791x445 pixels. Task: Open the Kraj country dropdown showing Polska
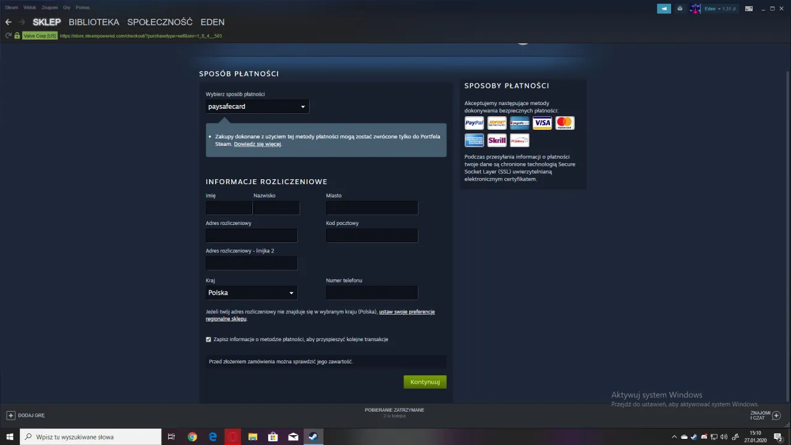click(251, 292)
